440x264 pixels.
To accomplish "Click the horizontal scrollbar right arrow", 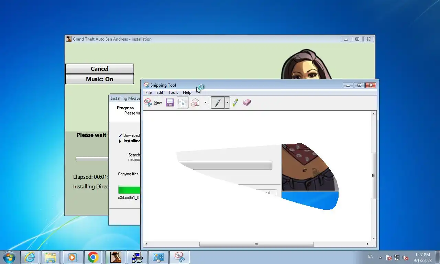I will pos(367,244).
